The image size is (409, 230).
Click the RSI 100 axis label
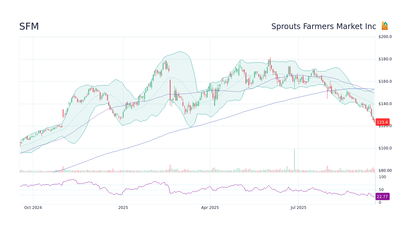(x=382, y=177)
